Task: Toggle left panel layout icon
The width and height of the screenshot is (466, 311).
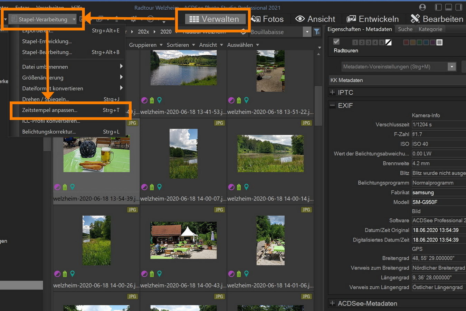Action: (438, 7)
